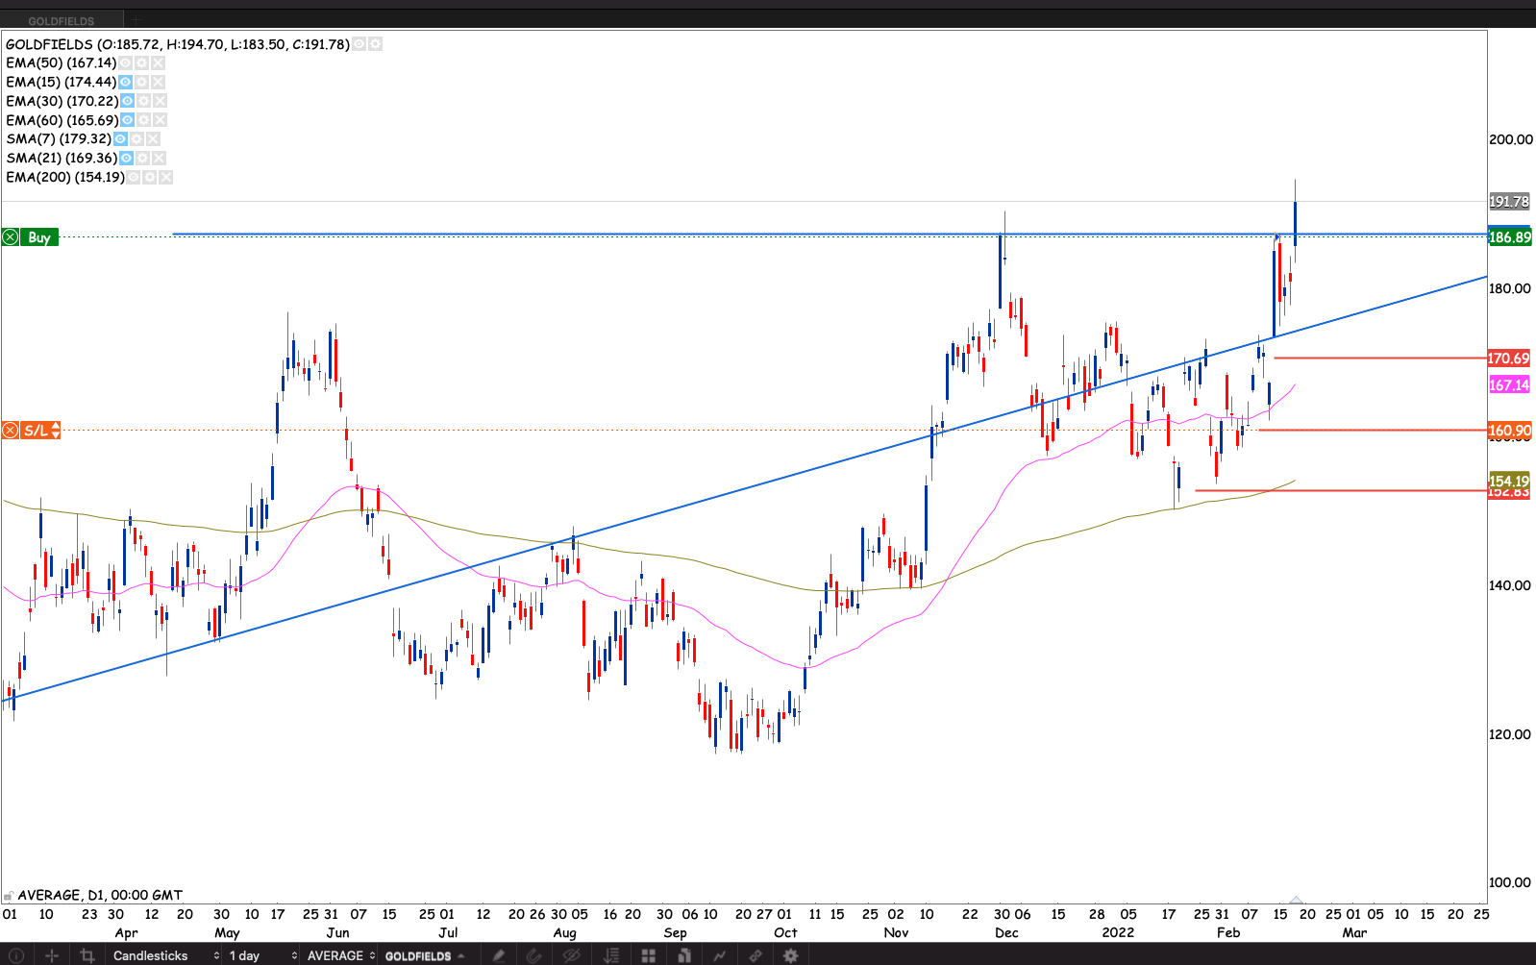Click the crop tool icon
1536x965 pixels.
[x=87, y=955]
